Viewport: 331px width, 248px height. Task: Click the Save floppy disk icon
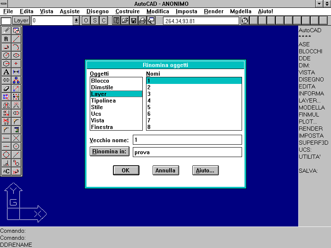pyautogui.click(x=134, y=20)
